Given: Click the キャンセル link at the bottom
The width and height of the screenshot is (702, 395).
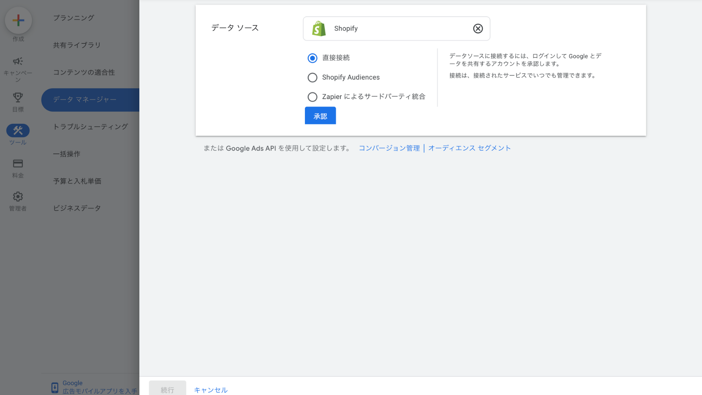Looking at the screenshot, I should (211, 390).
